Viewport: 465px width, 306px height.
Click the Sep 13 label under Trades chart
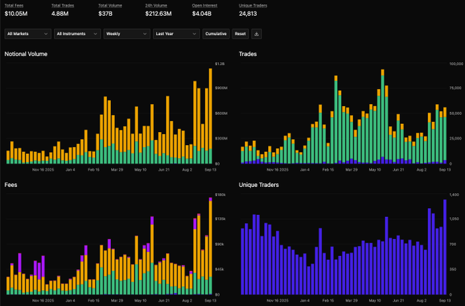tap(445, 170)
